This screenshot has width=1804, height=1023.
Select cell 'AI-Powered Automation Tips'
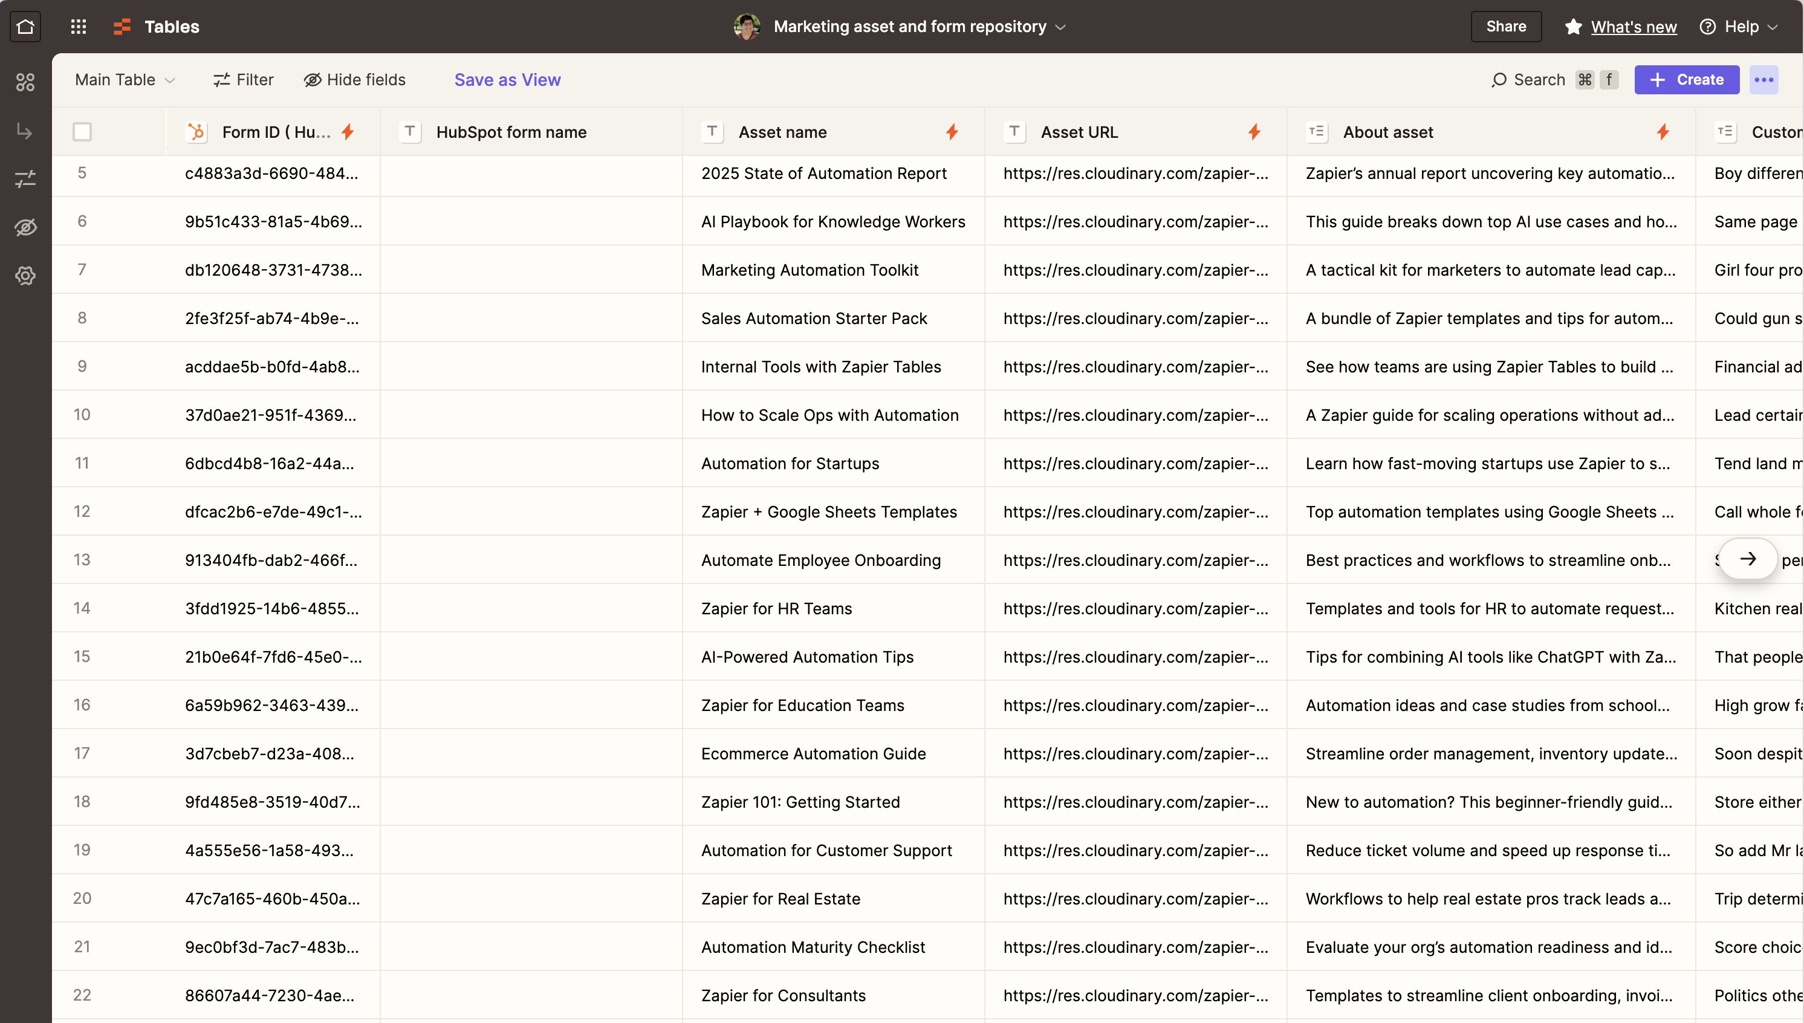tap(833, 657)
